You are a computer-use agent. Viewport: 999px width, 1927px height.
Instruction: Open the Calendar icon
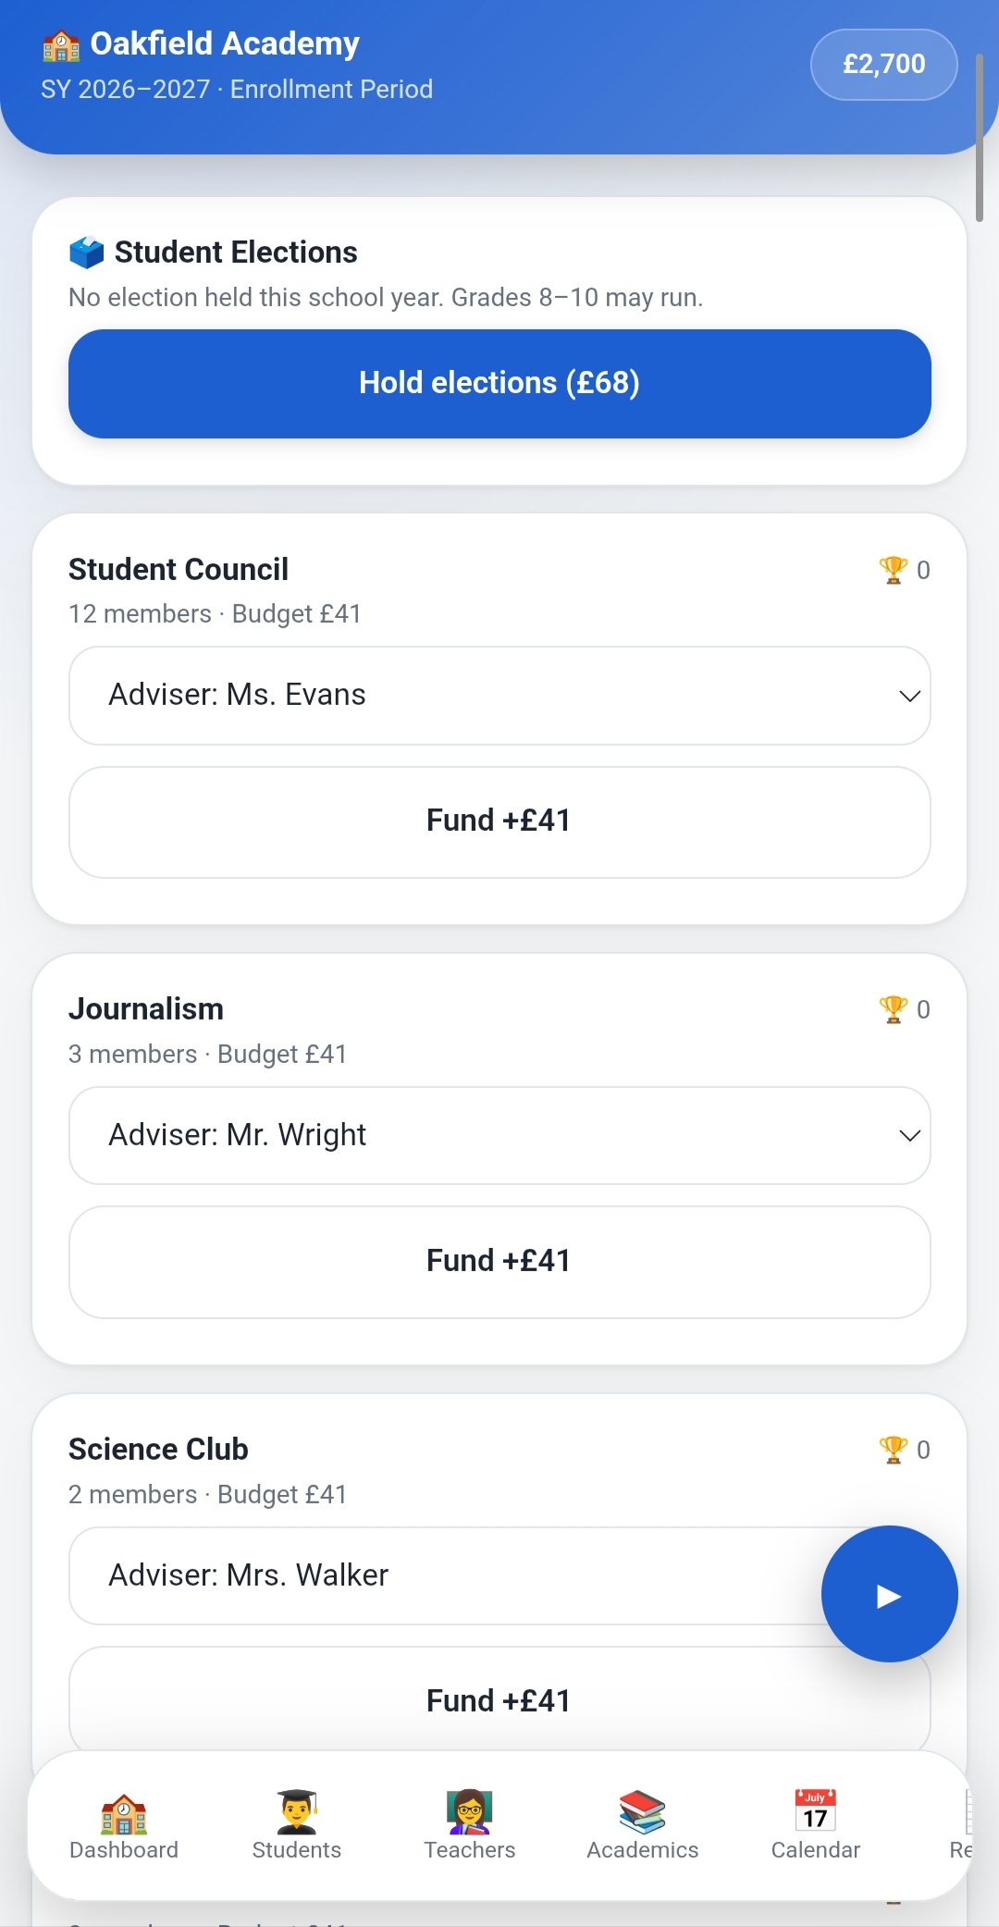(x=816, y=1811)
